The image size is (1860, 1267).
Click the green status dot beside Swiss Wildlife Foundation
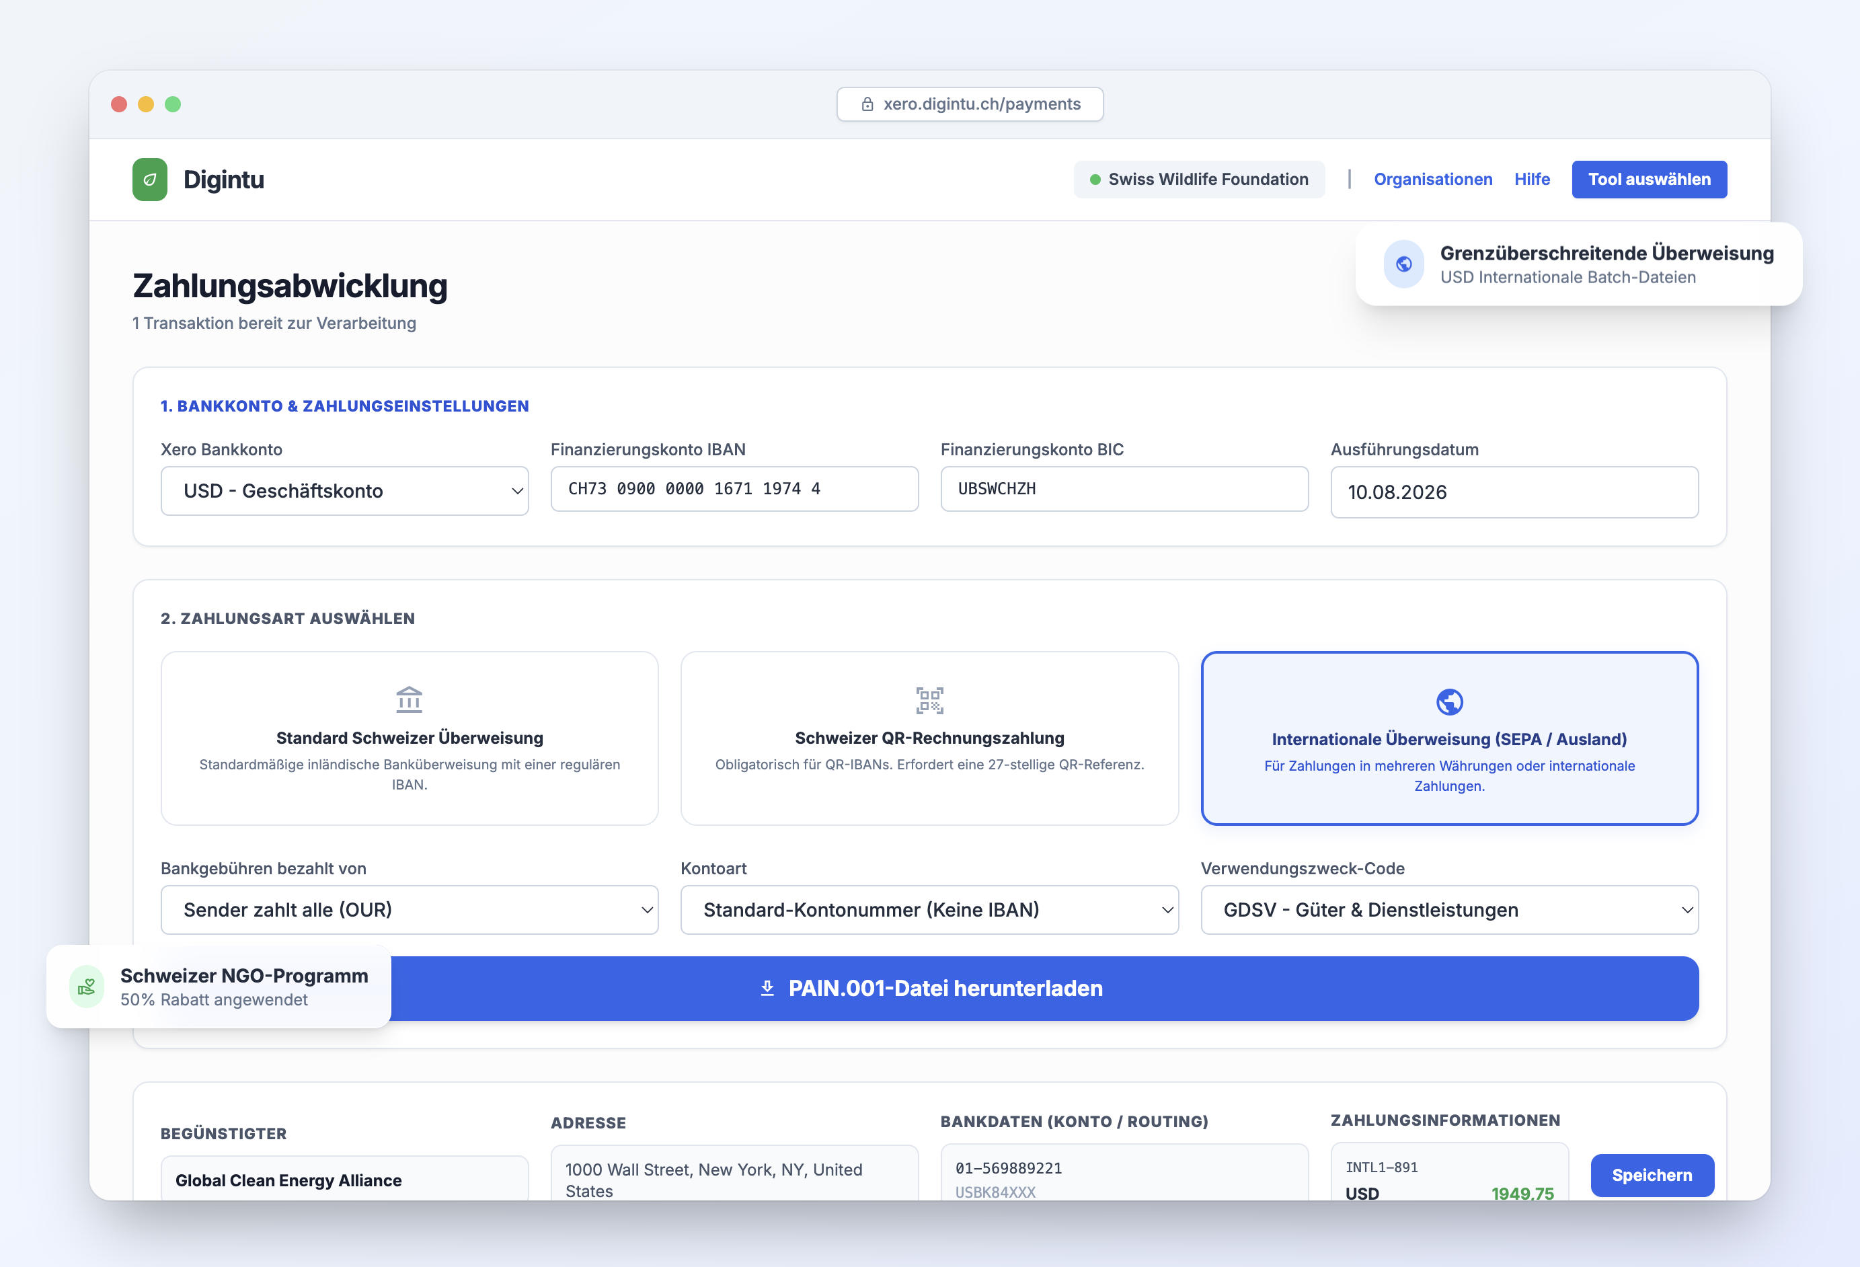tap(1095, 180)
